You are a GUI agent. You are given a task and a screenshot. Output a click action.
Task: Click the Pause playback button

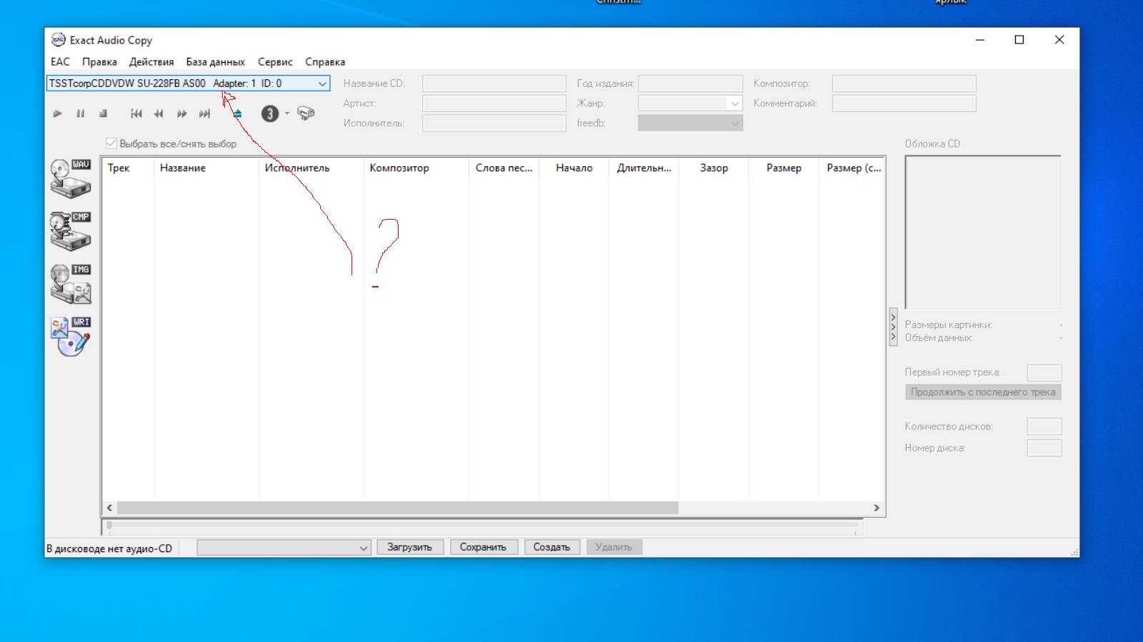point(81,113)
